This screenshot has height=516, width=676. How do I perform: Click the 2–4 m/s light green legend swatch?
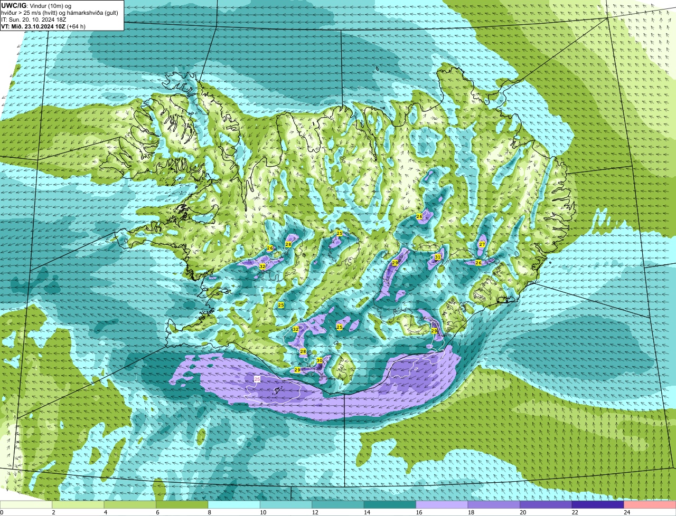coord(79,504)
